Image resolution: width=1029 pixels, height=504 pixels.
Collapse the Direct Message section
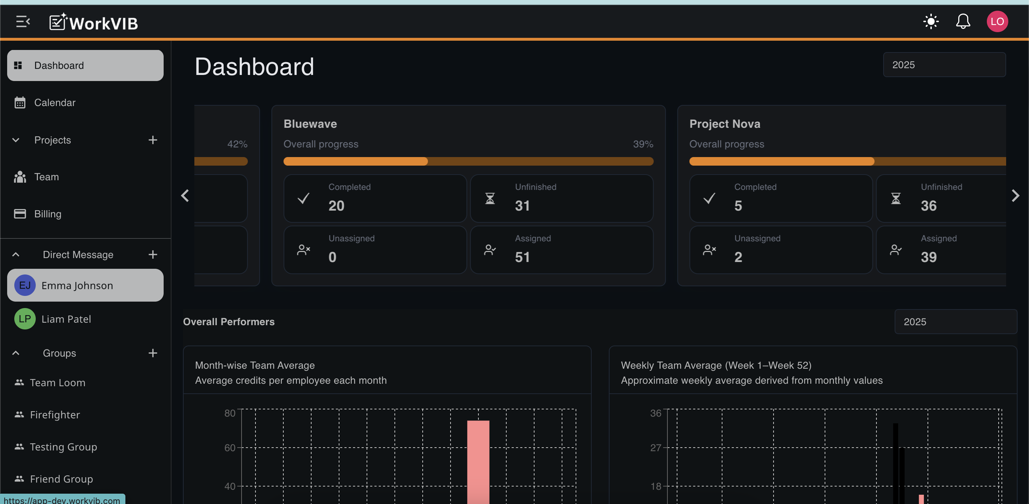pos(16,254)
